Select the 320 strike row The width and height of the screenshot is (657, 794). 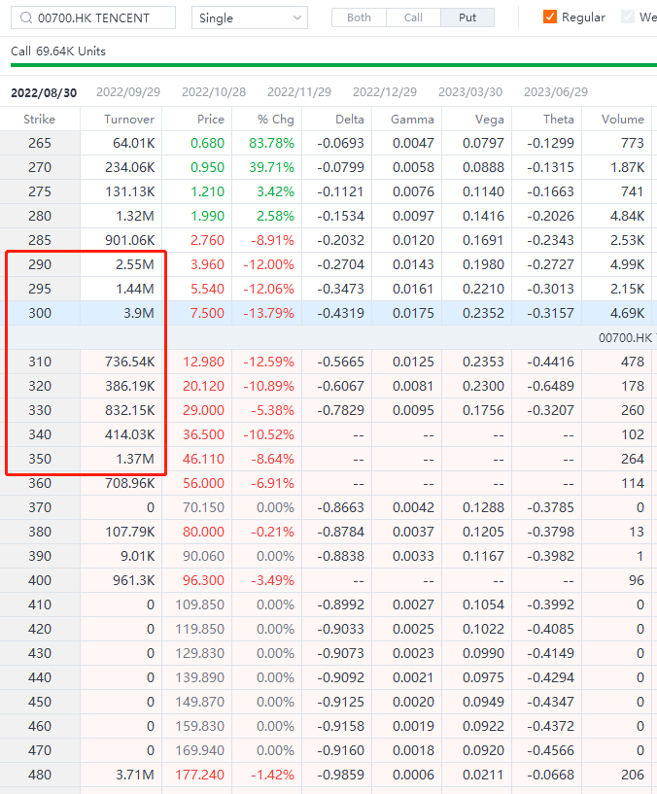click(328, 387)
